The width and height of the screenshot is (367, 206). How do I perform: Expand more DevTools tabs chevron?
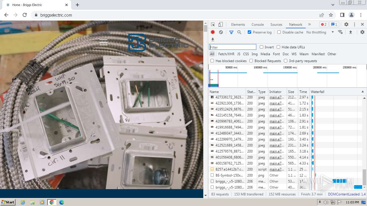(309, 25)
